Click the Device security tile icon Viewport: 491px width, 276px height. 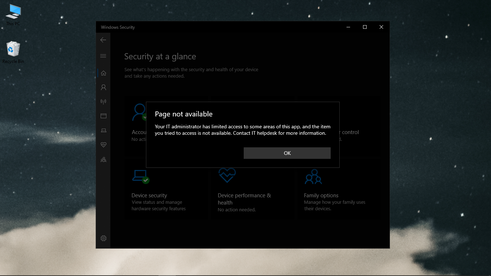[x=141, y=176]
